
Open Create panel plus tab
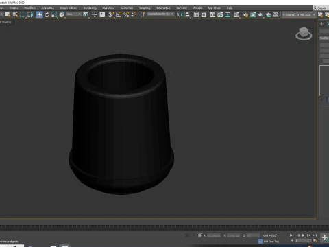[x=322, y=24]
